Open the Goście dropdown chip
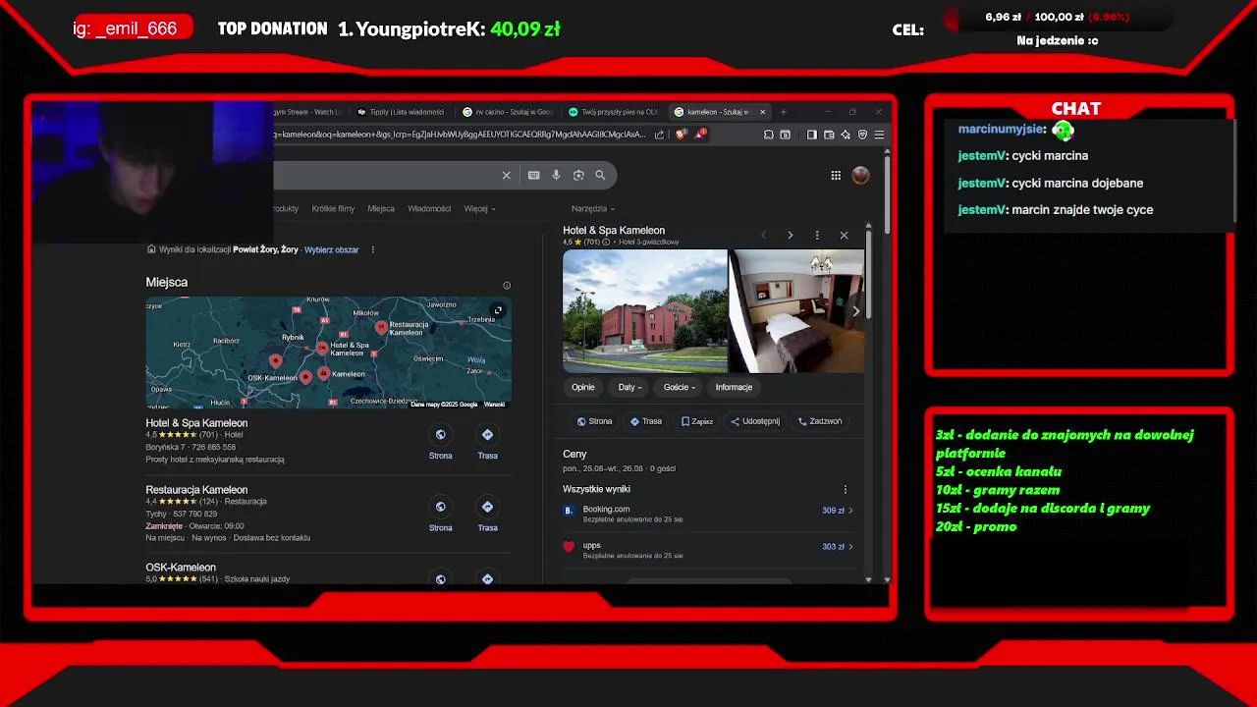 (680, 387)
